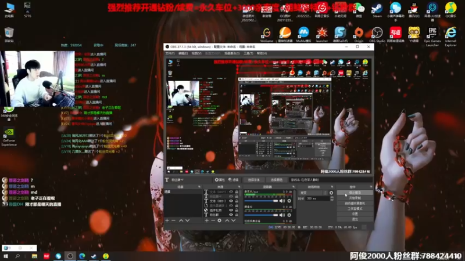
Task: Move selected source down with arrow
Action: [x=234, y=220]
